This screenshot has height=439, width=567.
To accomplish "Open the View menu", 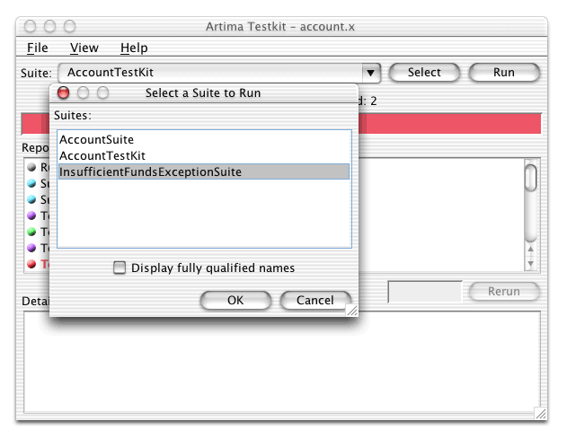I will [x=84, y=48].
